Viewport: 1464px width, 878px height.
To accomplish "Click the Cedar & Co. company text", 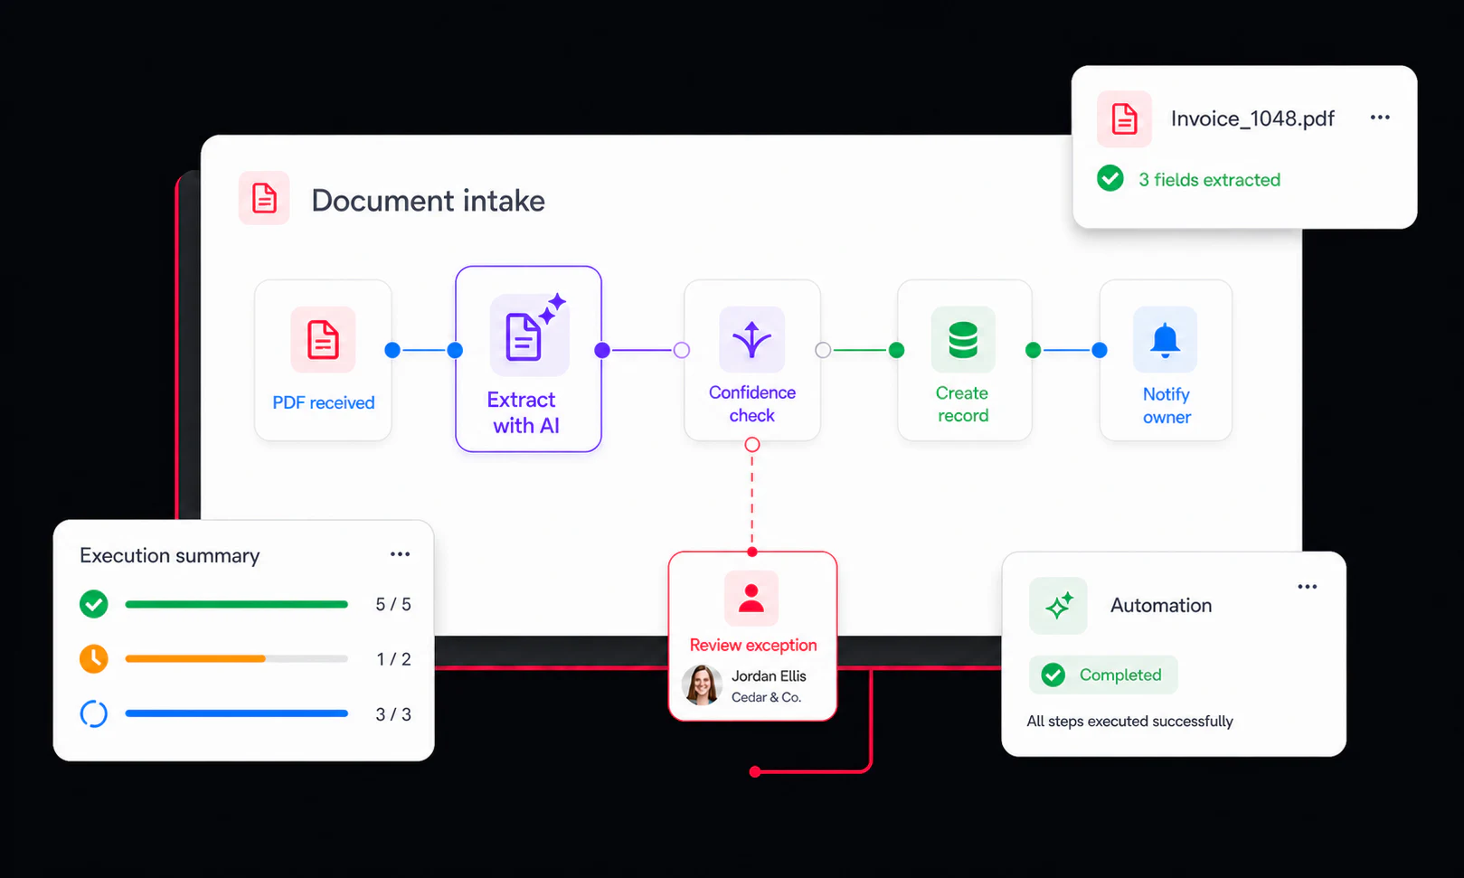I will [x=766, y=697].
